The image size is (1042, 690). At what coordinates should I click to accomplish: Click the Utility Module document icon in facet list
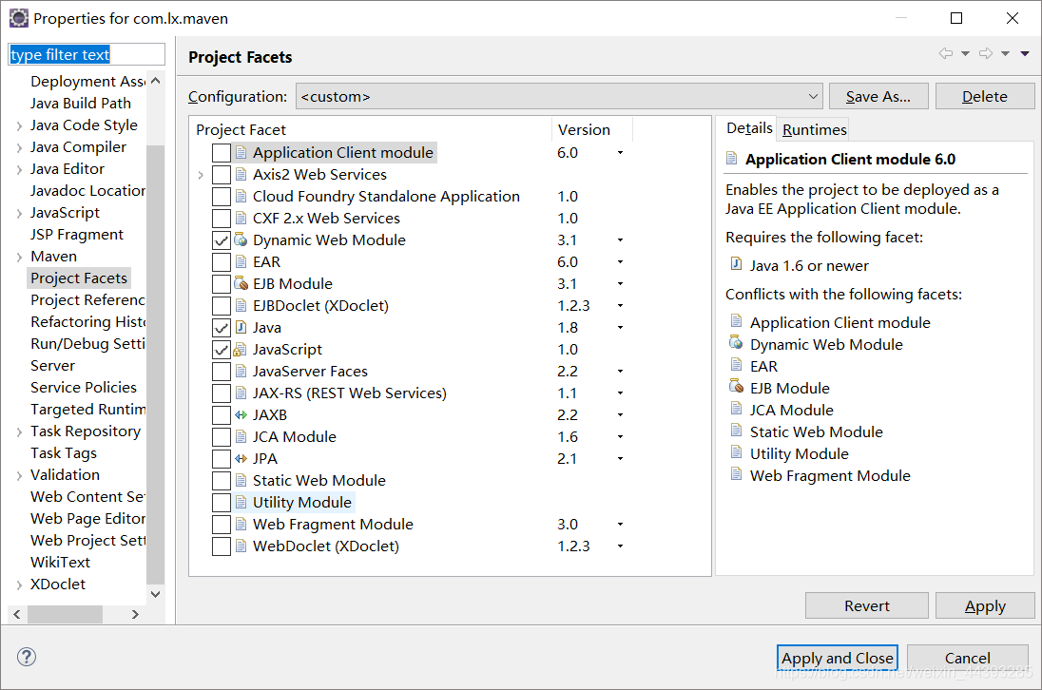[x=241, y=502]
